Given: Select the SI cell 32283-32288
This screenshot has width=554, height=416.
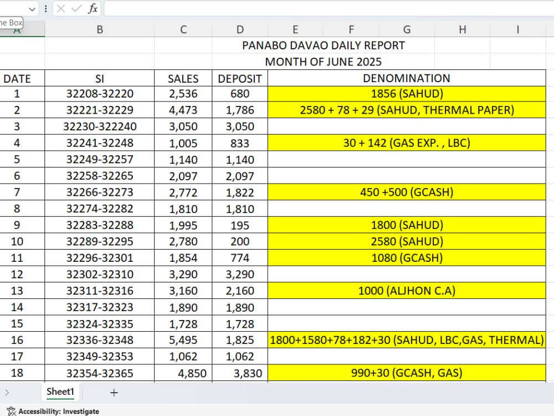Looking at the screenshot, I should (x=100, y=225).
